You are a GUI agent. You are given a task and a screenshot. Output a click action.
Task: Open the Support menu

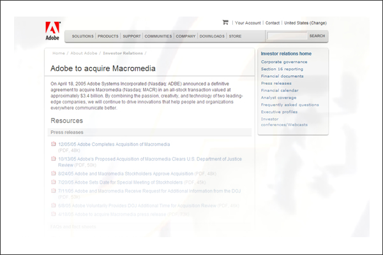coord(131,36)
